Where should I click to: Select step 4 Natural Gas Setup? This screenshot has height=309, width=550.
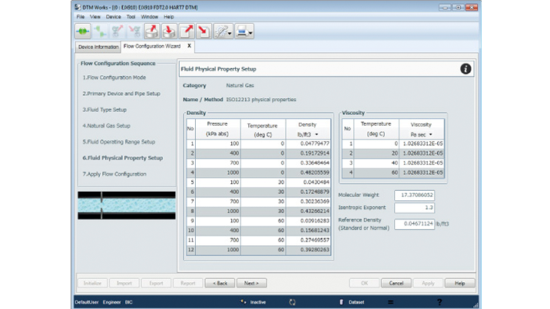click(108, 126)
